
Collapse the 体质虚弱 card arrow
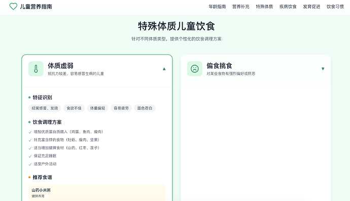click(x=164, y=69)
